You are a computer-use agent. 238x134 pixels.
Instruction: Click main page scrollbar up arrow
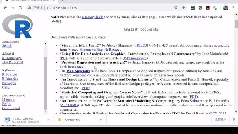coord(236,15)
